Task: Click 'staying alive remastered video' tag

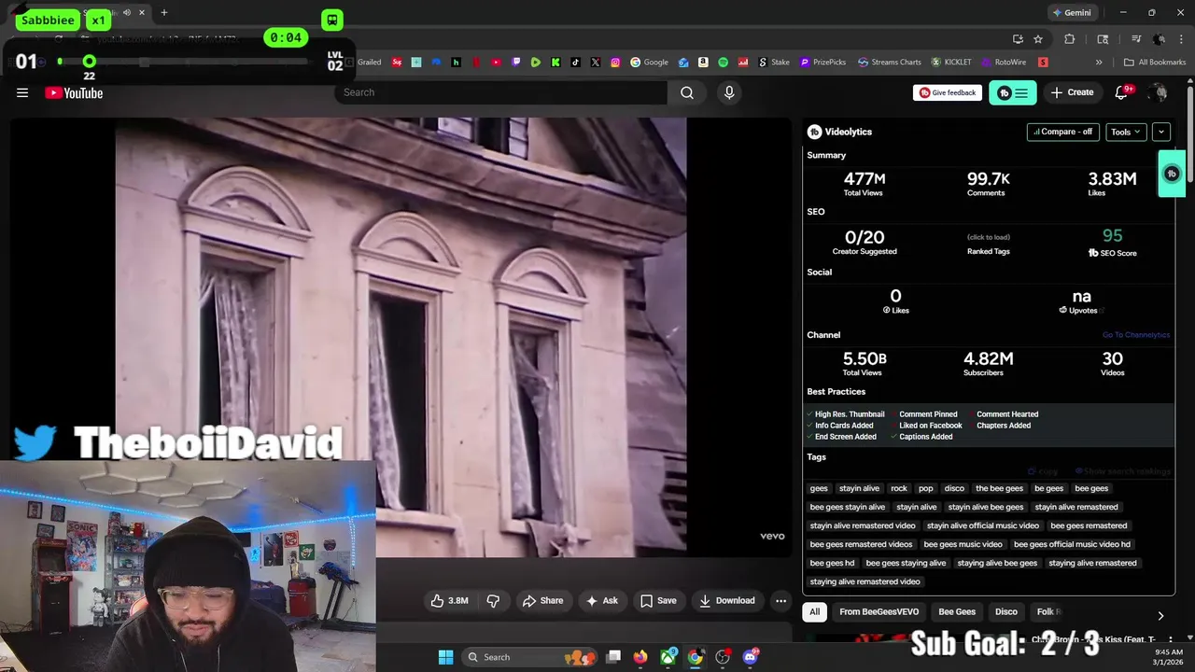Action: coord(865,581)
